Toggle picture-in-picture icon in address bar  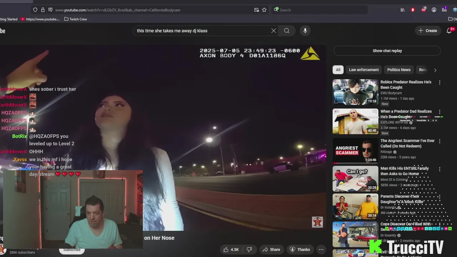[x=256, y=10]
